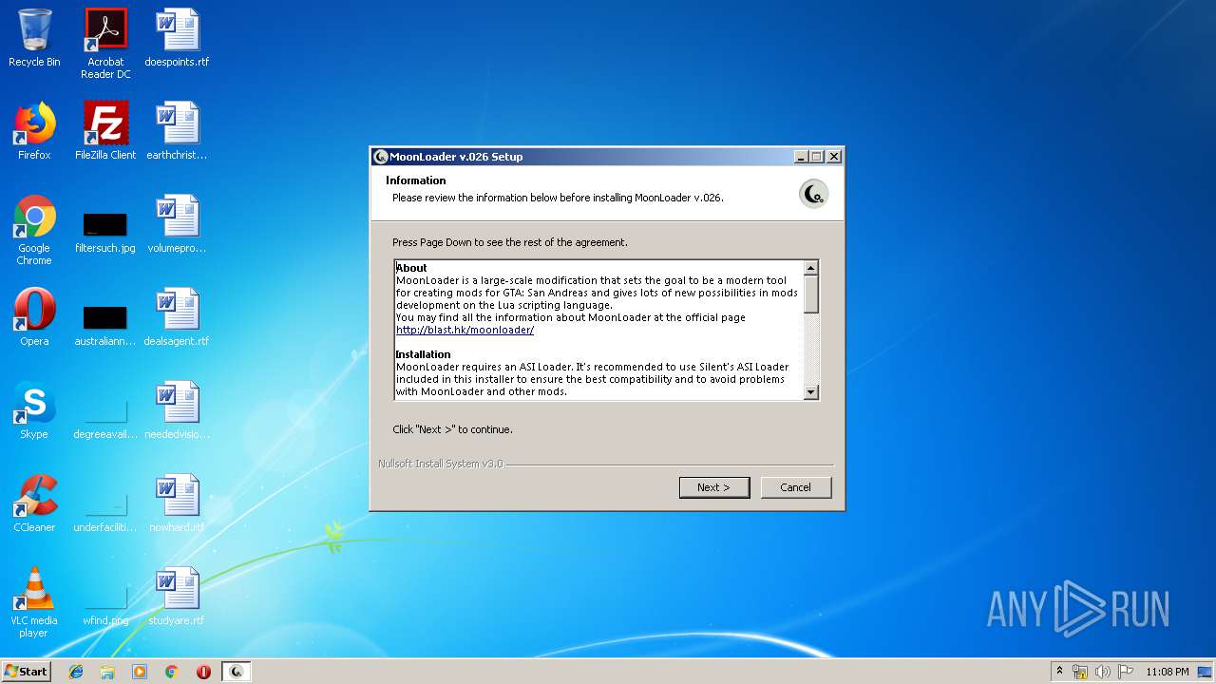Launch Chrome from the taskbar
Viewport: 1216px width, 684px height.
point(171,672)
